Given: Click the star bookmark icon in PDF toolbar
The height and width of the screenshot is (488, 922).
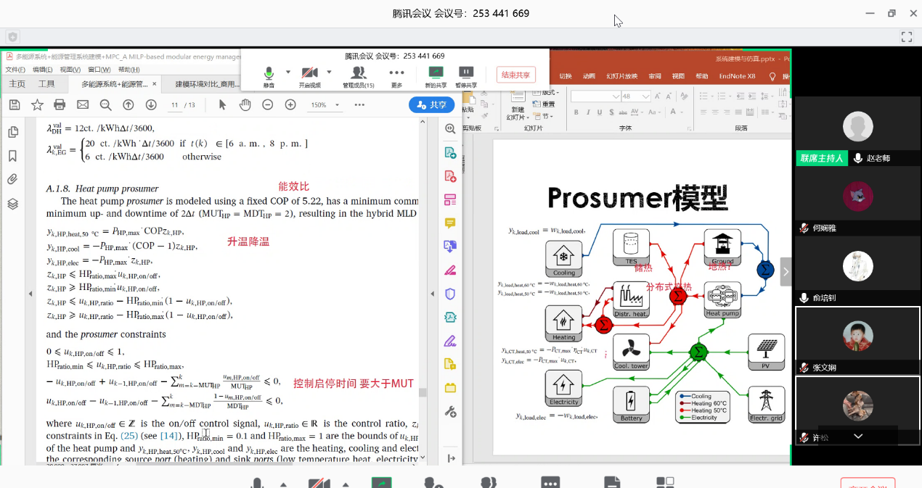Looking at the screenshot, I should [x=37, y=105].
